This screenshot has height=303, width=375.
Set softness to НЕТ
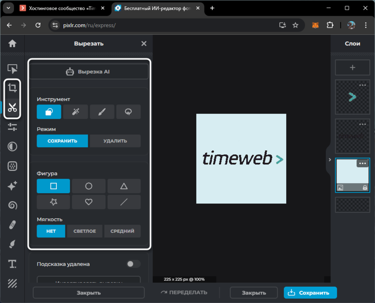pos(51,231)
